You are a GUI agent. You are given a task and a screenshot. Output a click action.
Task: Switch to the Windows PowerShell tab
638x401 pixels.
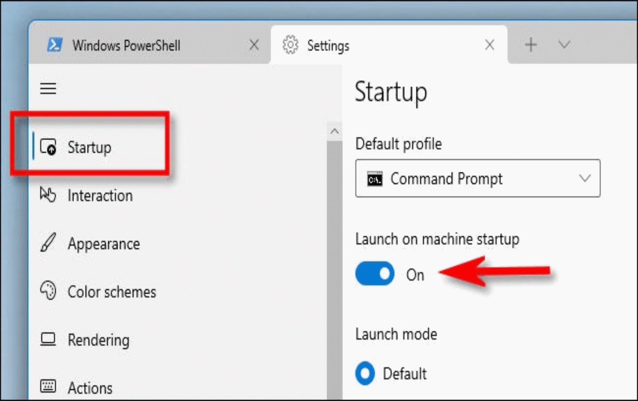click(x=150, y=45)
